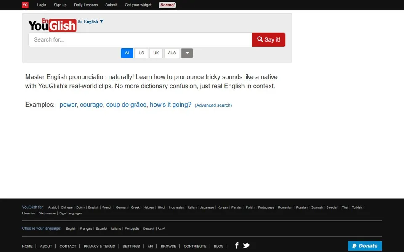Screen dimensions: 404x252
Task: Open YouGlish for Sign Languages
Action: (71, 213)
